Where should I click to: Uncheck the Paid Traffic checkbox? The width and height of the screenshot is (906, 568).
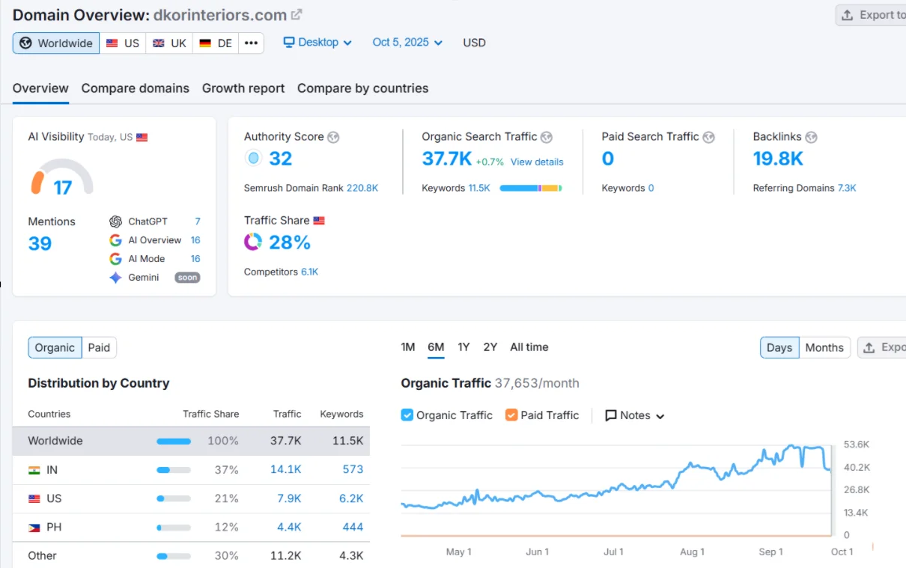pyautogui.click(x=511, y=415)
